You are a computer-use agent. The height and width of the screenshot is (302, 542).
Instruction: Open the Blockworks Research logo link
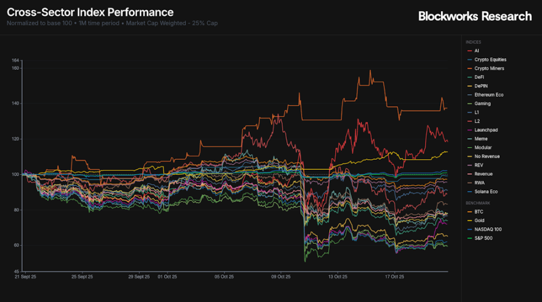click(474, 16)
